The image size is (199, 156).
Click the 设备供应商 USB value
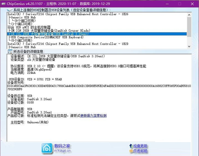tap(30, 96)
